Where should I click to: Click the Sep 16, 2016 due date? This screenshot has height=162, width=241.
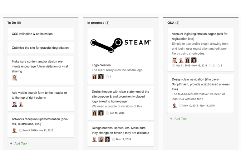tap(117, 113)
